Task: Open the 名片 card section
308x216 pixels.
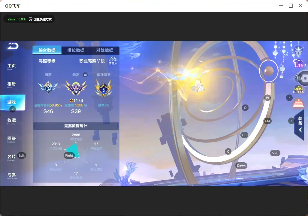Action: click(x=11, y=157)
